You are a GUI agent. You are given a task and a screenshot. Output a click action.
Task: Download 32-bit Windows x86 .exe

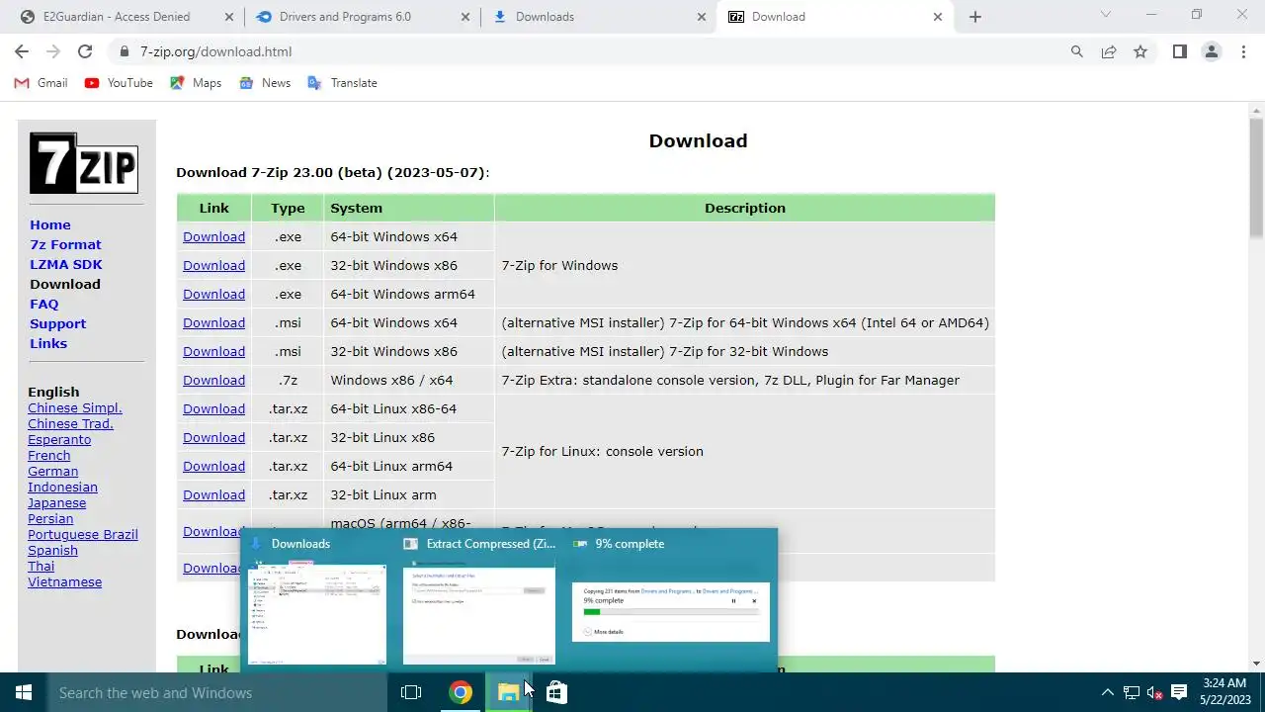(213, 266)
